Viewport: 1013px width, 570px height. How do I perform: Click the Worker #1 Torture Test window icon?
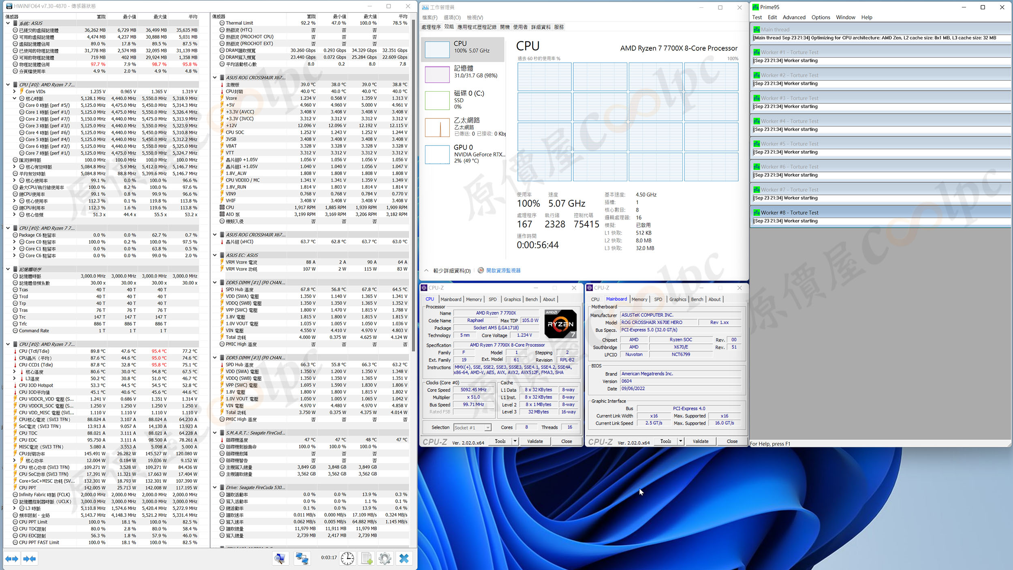(756, 52)
